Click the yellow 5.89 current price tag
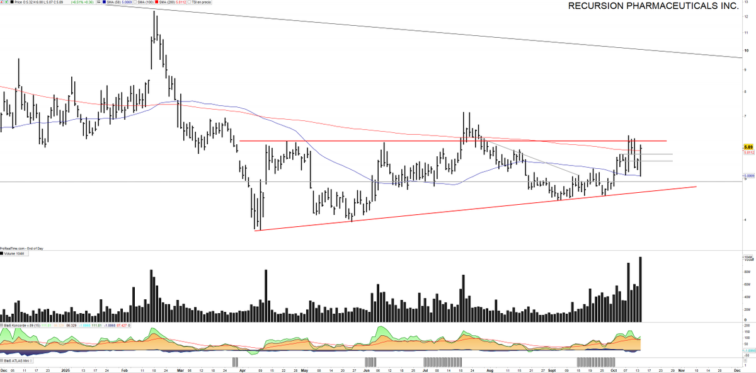This screenshot has width=756, height=373. (x=748, y=147)
